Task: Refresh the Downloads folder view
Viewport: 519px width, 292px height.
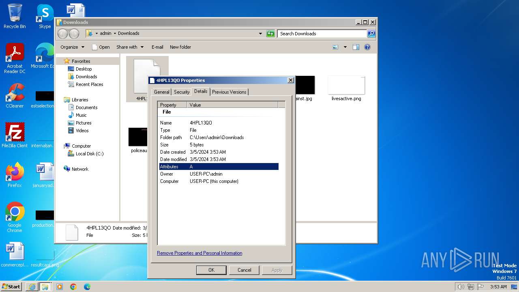Action: [x=270, y=34]
